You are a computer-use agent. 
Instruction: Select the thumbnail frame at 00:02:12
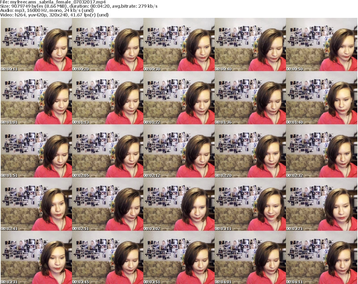pyautogui.click(x=179, y=151)
